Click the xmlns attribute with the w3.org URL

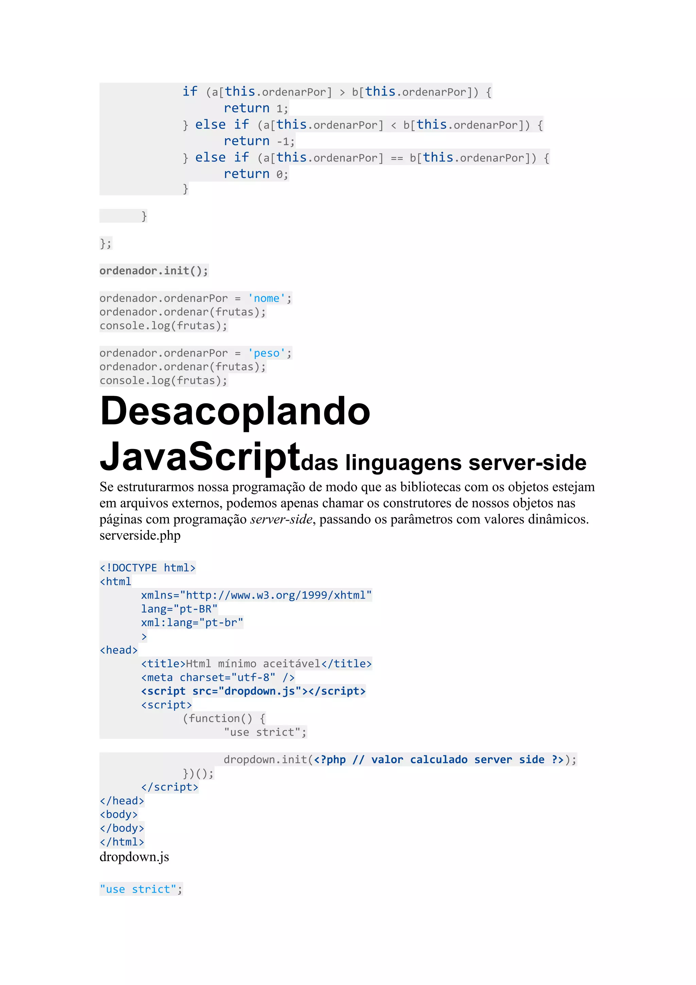pyautogui.click(x=256, y=595)
